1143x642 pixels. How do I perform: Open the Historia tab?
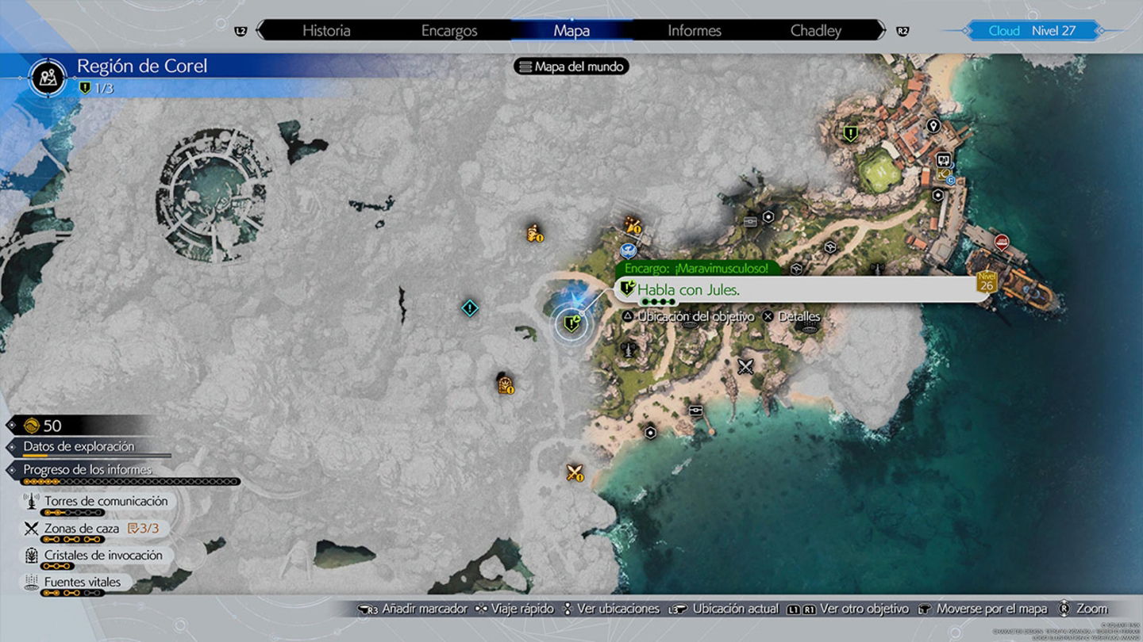click(326, 31)
